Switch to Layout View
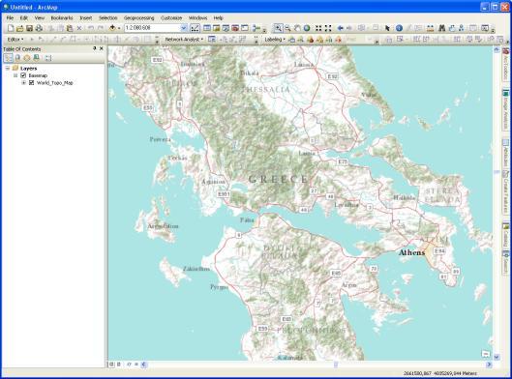This screenshot has height=379, width=512. click(x=119, y=364)
